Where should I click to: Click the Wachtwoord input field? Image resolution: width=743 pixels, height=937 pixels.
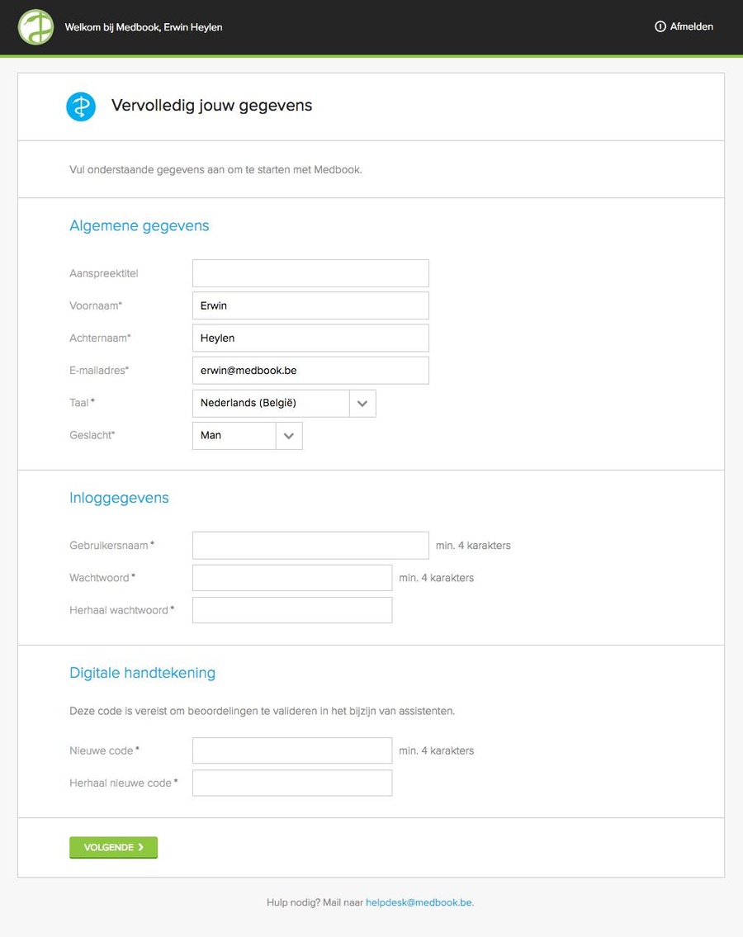click(292, 578)
